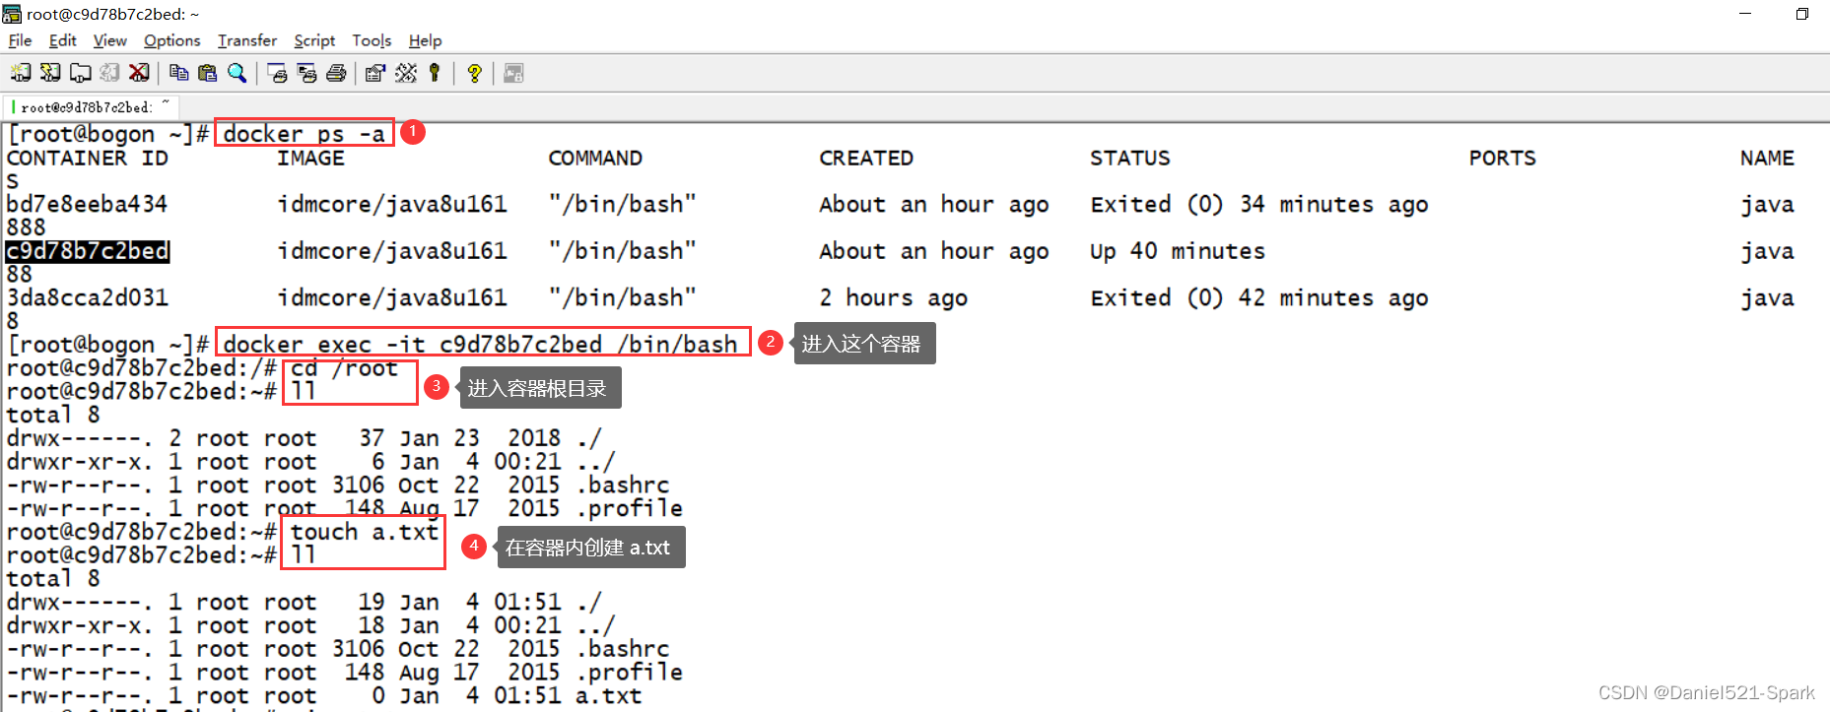
Task: Click image name in the 3da8cca2d031 row
Action: point(392,297)
